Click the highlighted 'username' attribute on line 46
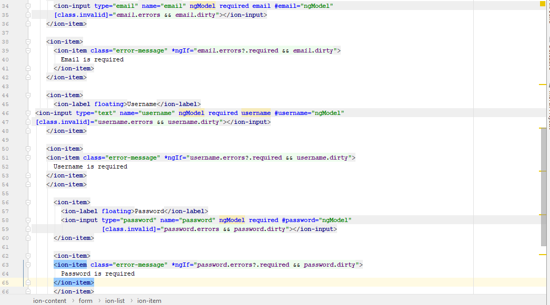The image size is (550, 305). (256, 113)
